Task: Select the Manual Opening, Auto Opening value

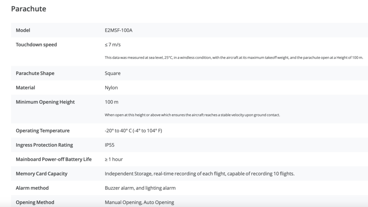Action: 139,202
